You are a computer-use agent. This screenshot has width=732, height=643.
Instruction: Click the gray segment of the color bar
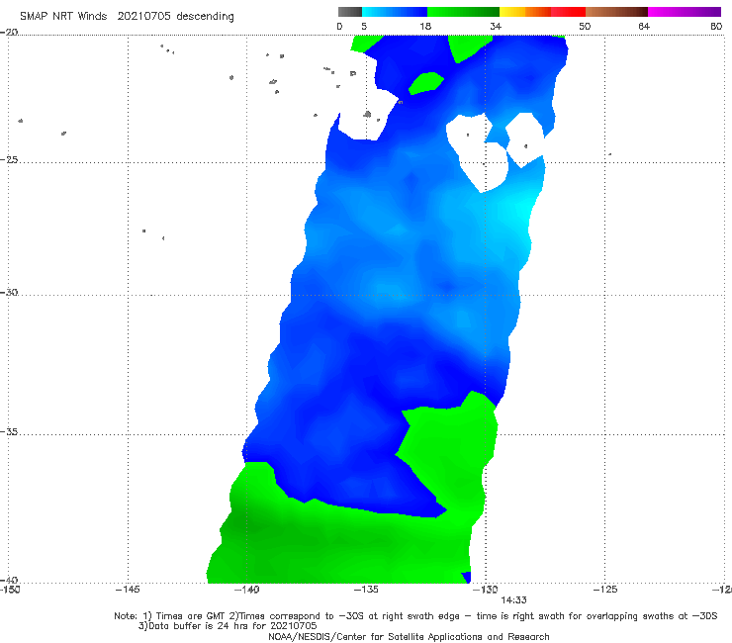click(349, 12)
